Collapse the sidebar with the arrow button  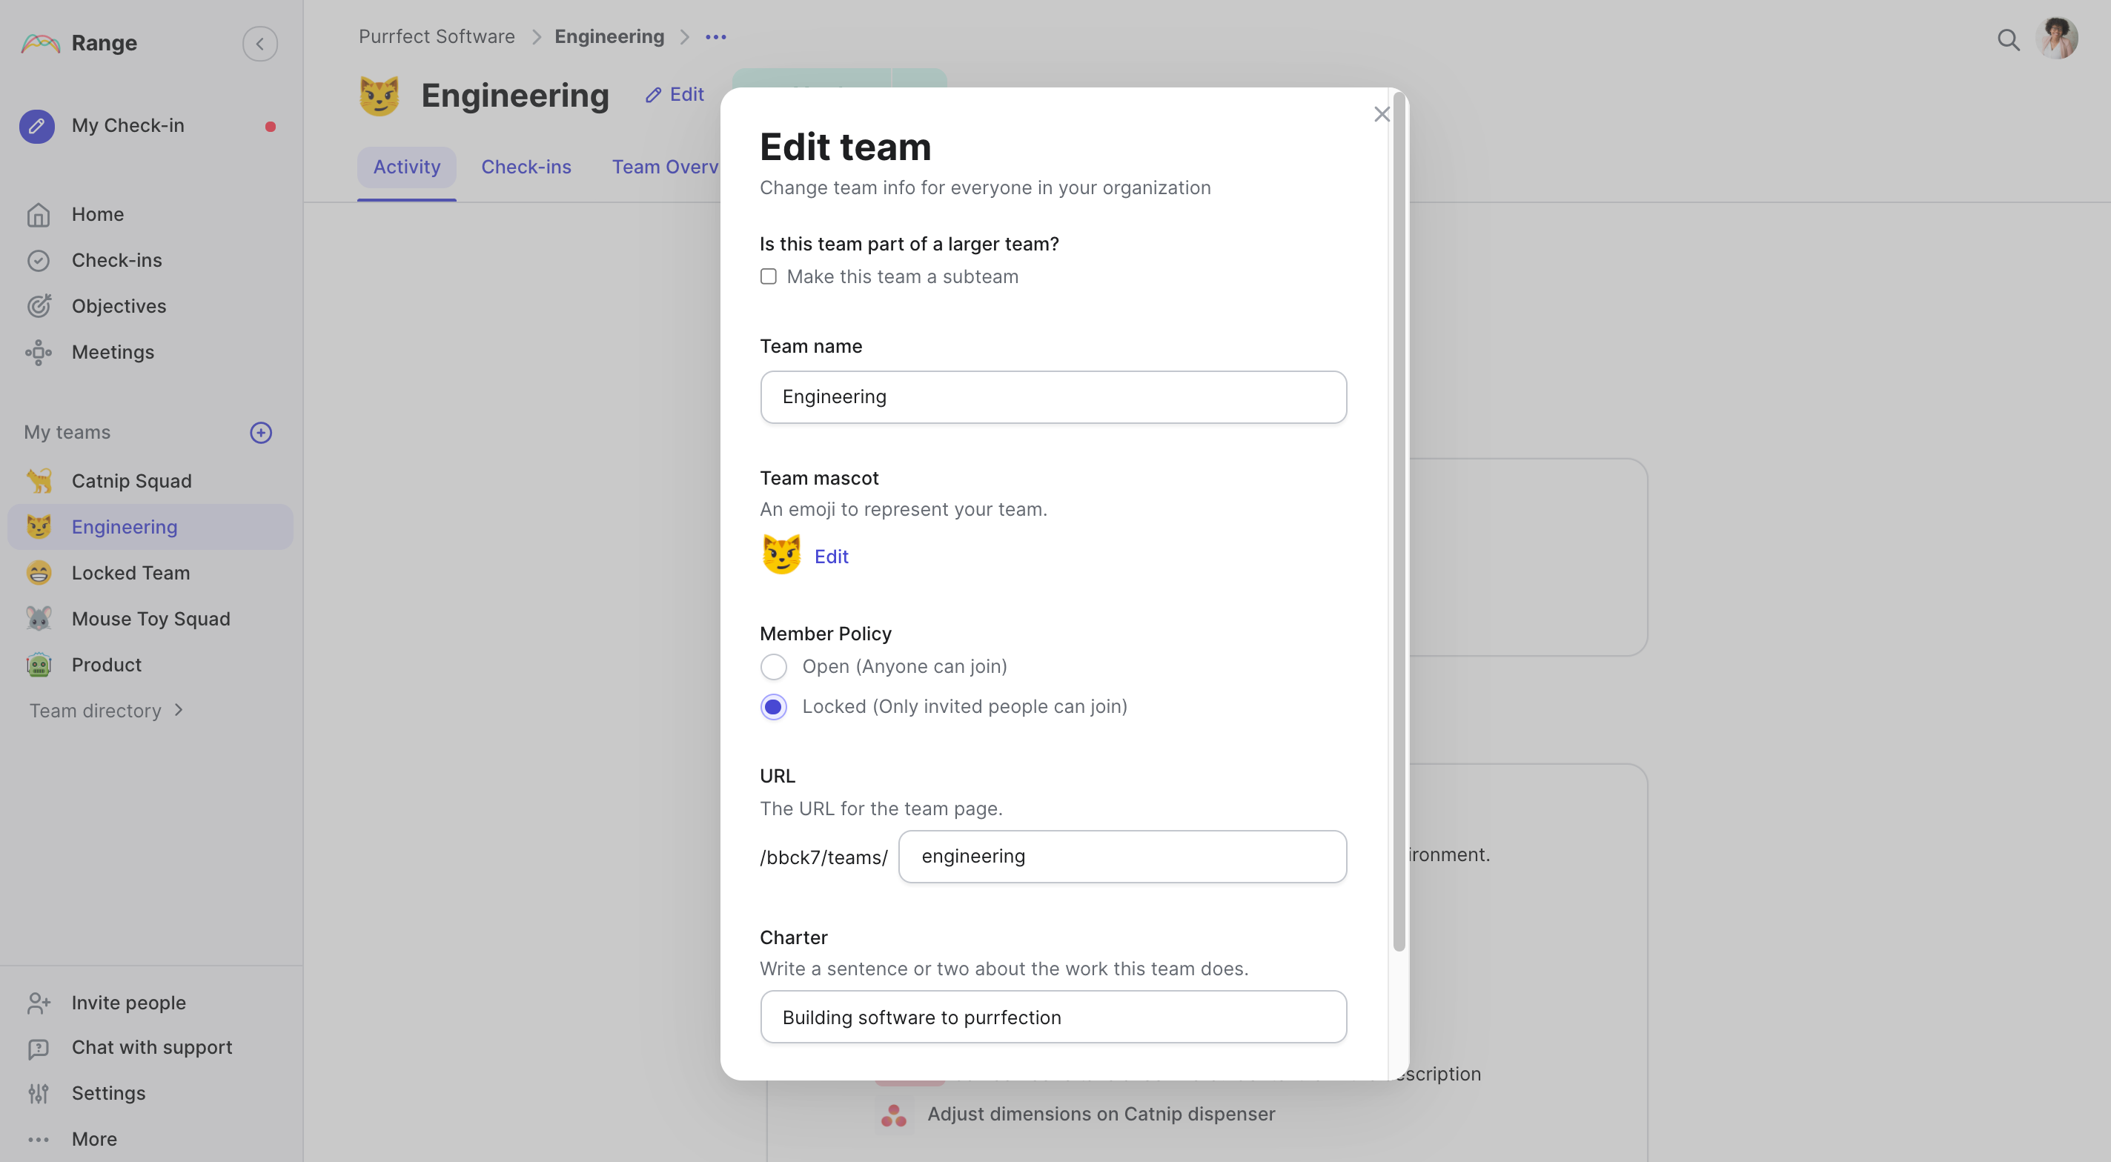click(259, 44)
